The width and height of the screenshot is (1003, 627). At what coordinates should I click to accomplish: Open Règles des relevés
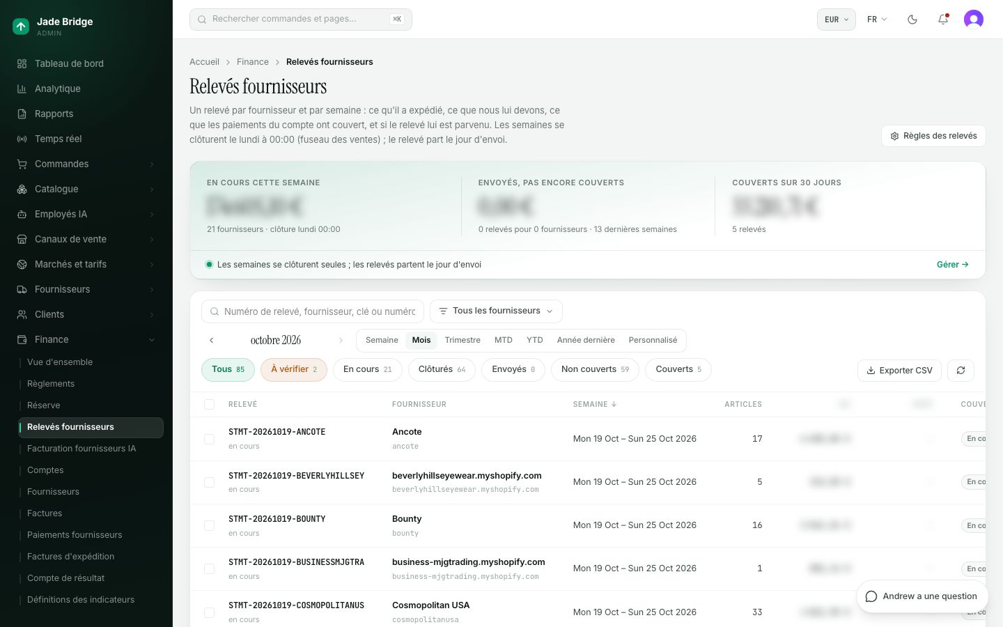[933, 136]
